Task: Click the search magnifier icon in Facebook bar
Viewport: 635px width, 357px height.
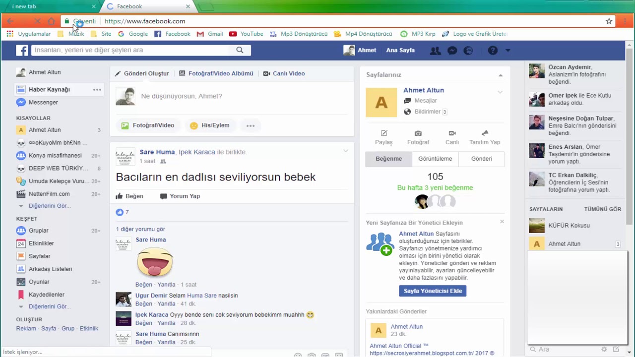Action: point(240,50)
